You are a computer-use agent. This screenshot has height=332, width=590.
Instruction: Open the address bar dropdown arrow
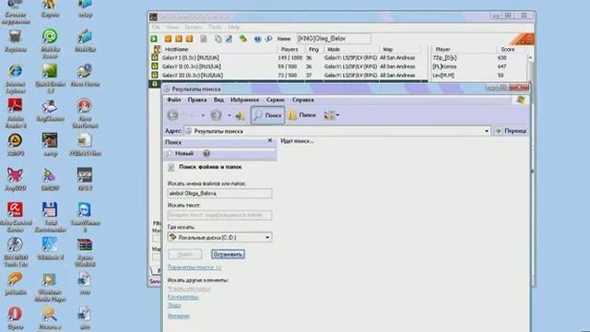[x=487, y=131]
